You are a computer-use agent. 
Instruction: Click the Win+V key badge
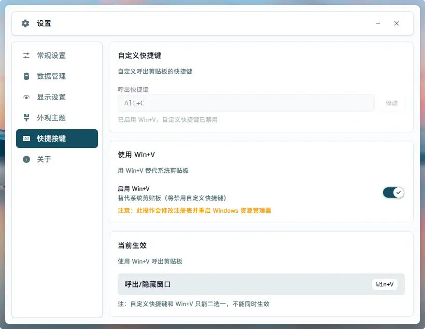click(385, 284)
